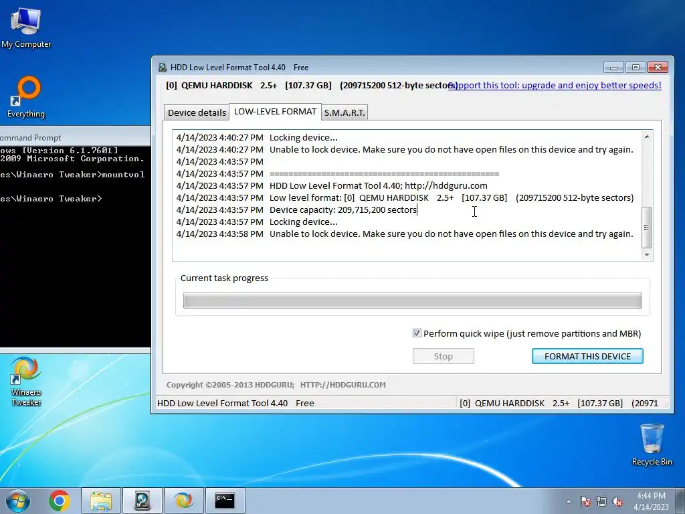
Task: Switch to HDD Low Level Format taskbar button
Action: click(x=142, y=501)
